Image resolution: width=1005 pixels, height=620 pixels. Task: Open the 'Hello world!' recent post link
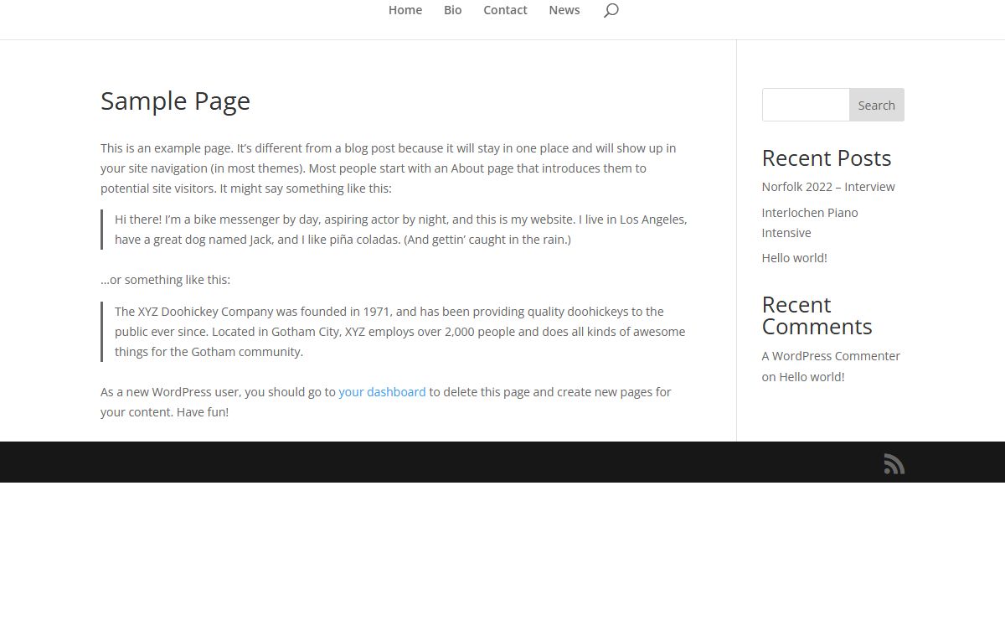[795, 258]
